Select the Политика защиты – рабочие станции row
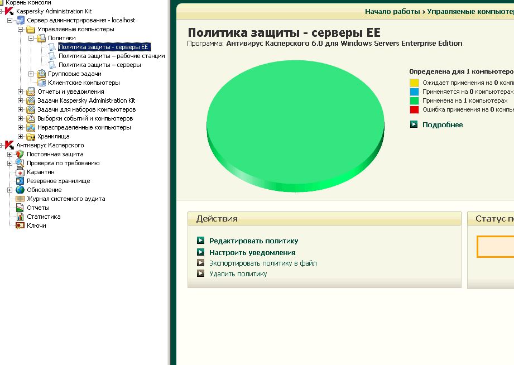Screen dimensions: 514x365 point(112,56)
